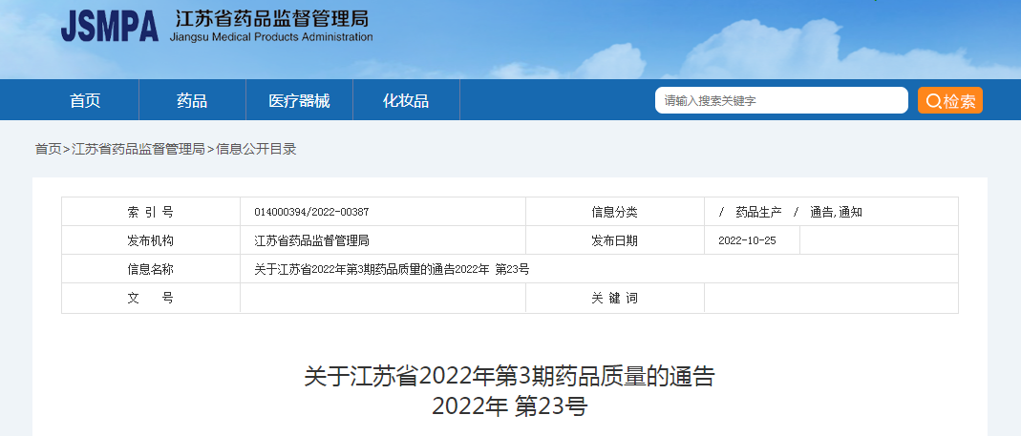Click the 关键词 label cell

pos(615,298)
